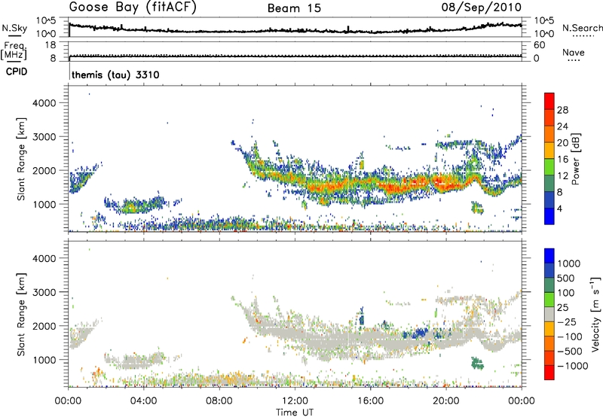The image size is (603, 417).
Task: Click the '08:00' time axis tick label
Action: click(x=219, y=401)
